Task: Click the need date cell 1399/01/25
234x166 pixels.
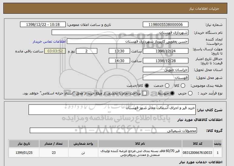Action: click(24, 153)
